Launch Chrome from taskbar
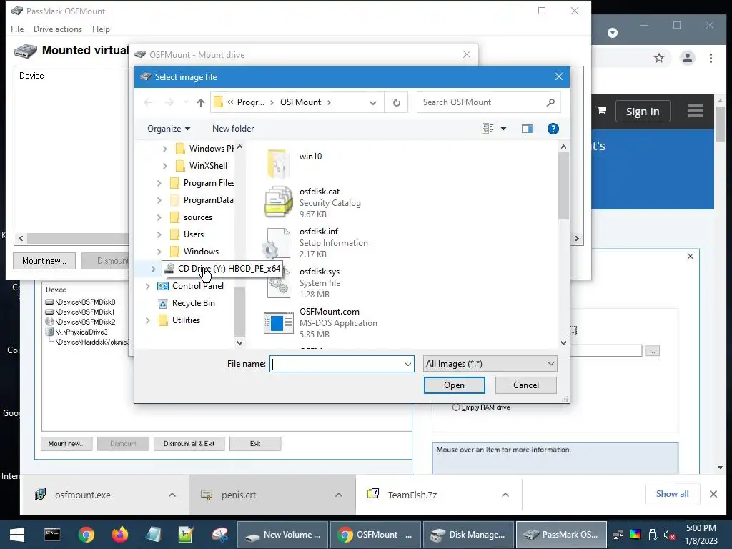 click(x=86, y=535)
